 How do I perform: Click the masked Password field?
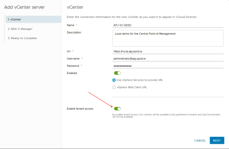coord(168,66)
